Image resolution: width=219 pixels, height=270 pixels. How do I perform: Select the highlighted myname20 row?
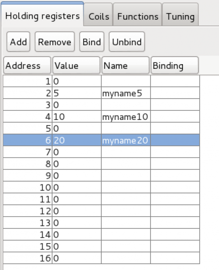click(101, 140)
